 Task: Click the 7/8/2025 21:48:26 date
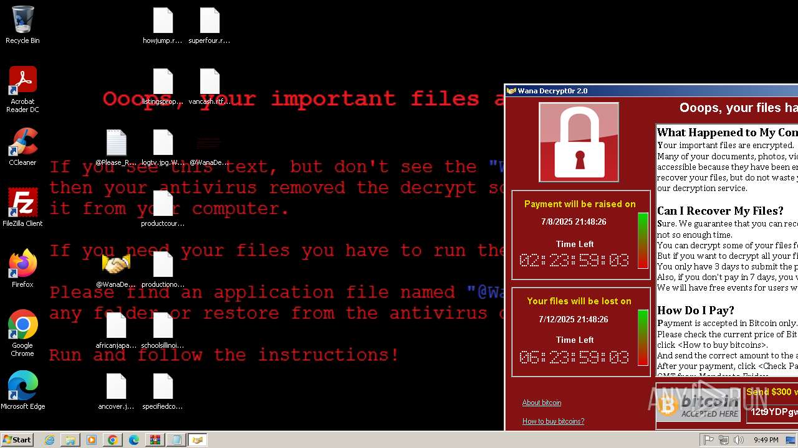[x=574, y=222]
